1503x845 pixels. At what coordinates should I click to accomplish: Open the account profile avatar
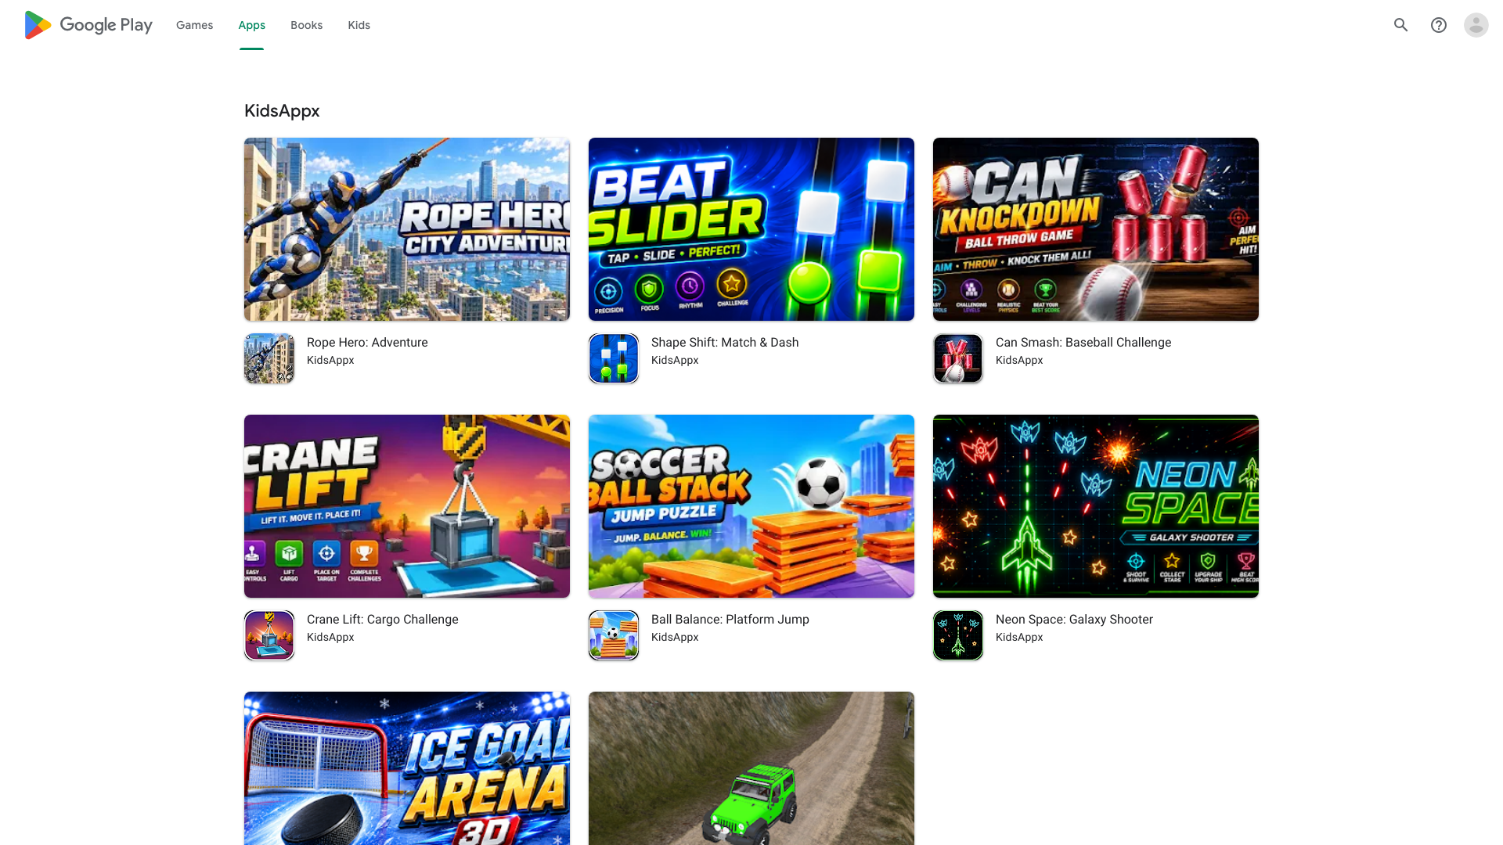(x=1476, y=25)
